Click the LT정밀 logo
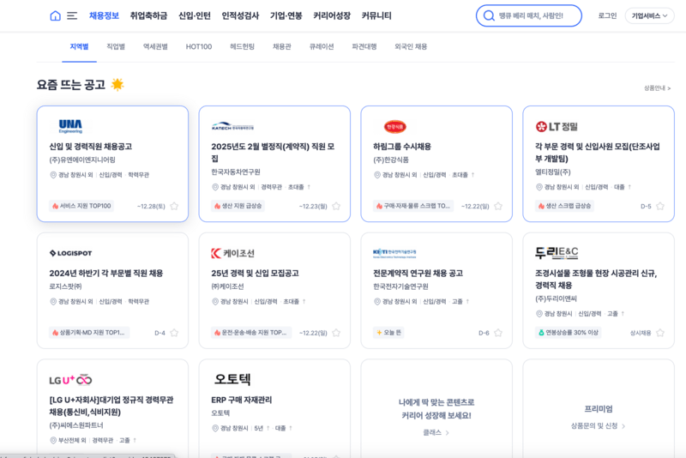The image size is (686, 458). pyautogui.click(x=557, y=126)
